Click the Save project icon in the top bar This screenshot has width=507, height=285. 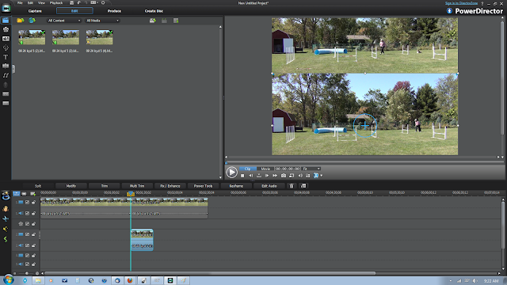tap(71, 3)
